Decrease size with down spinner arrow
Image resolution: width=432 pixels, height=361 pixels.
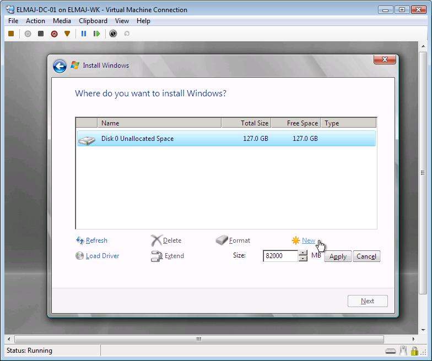pos(303,259)
